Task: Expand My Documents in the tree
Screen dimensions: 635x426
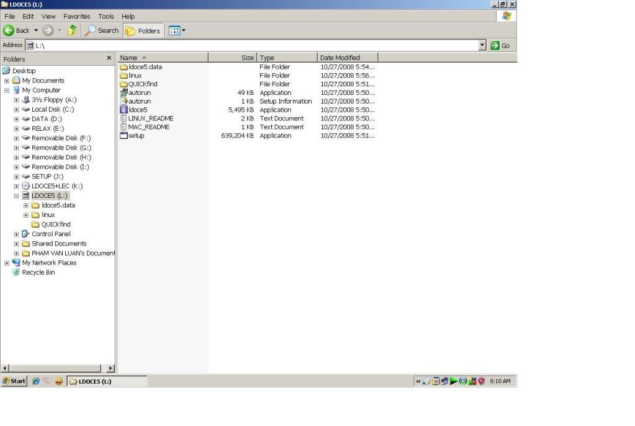Action: click(7, 81)
